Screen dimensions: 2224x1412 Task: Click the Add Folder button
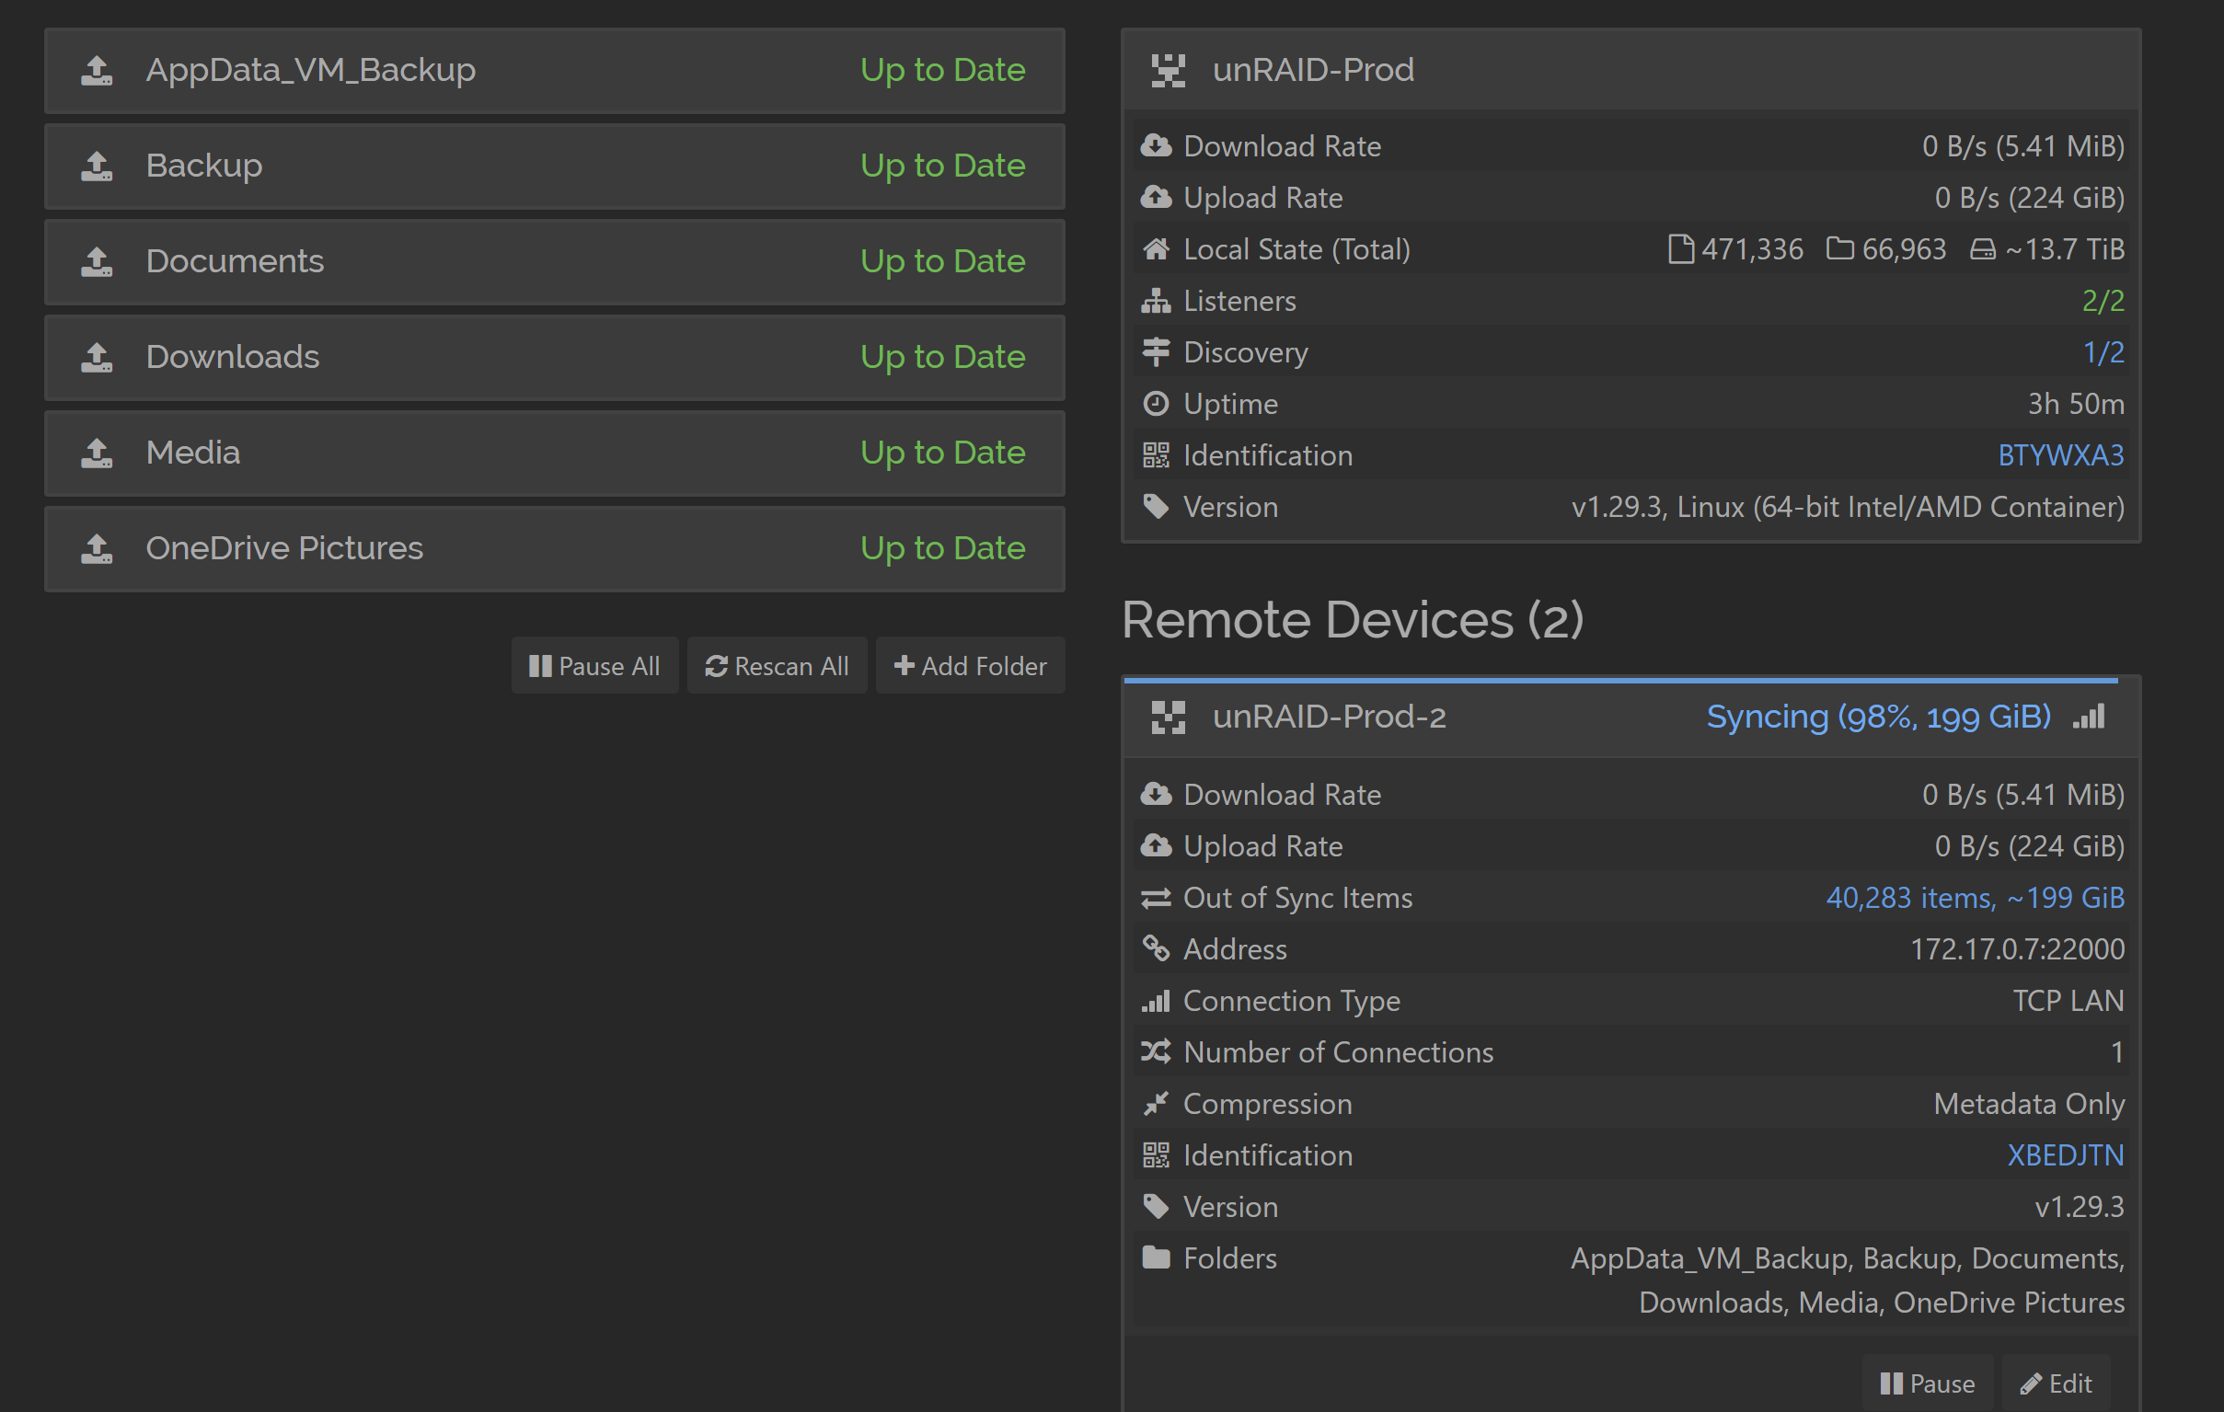(971, 666)
